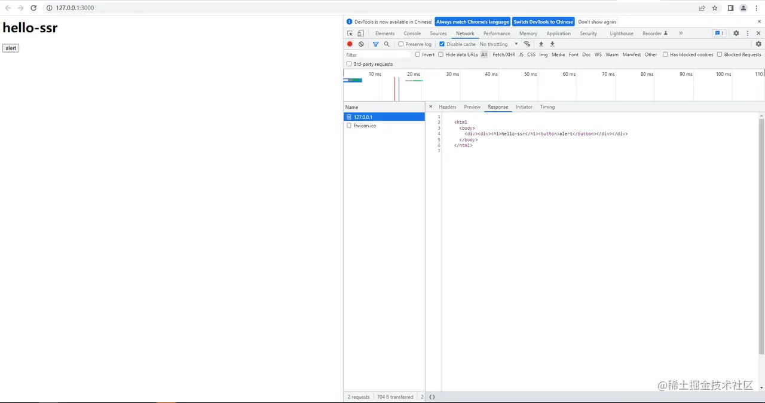Viewport: 765px width, 403px height.
Task: Open the Recorder tab
Action: pos(655,33)
